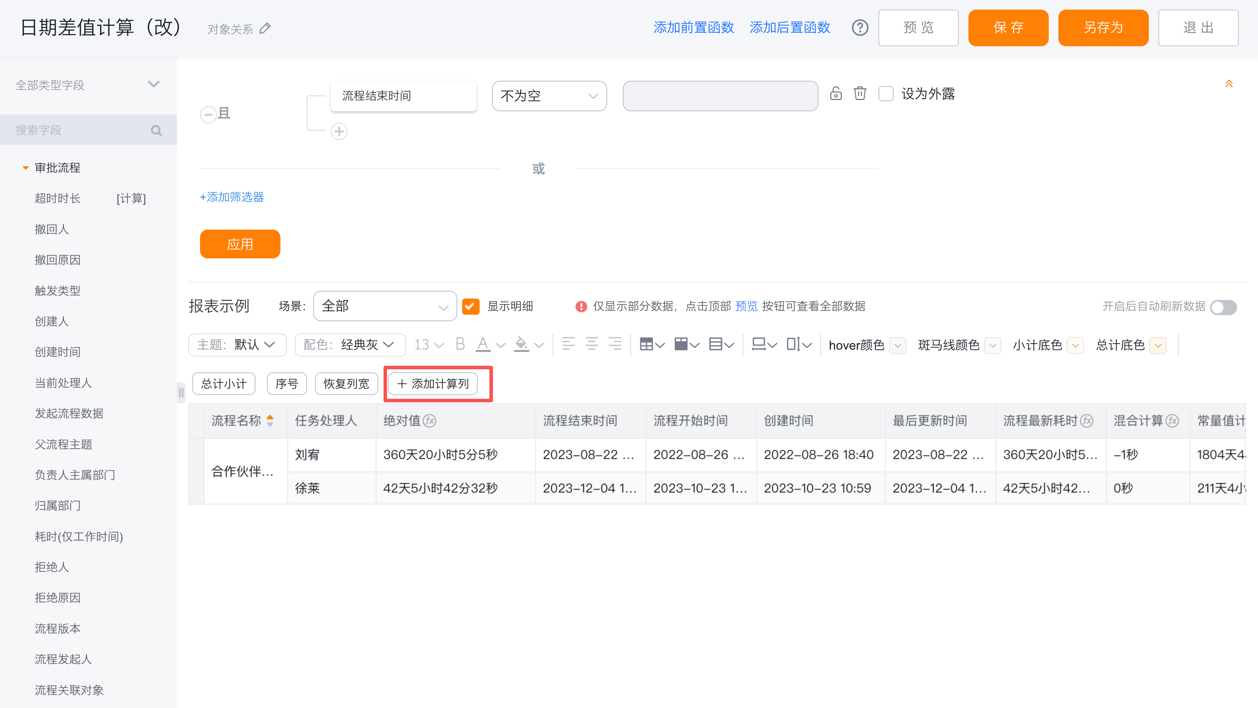Click the edit pencil icon beside 对象关系
This screenshot has height=708, width=1258.
coord(265,28)
